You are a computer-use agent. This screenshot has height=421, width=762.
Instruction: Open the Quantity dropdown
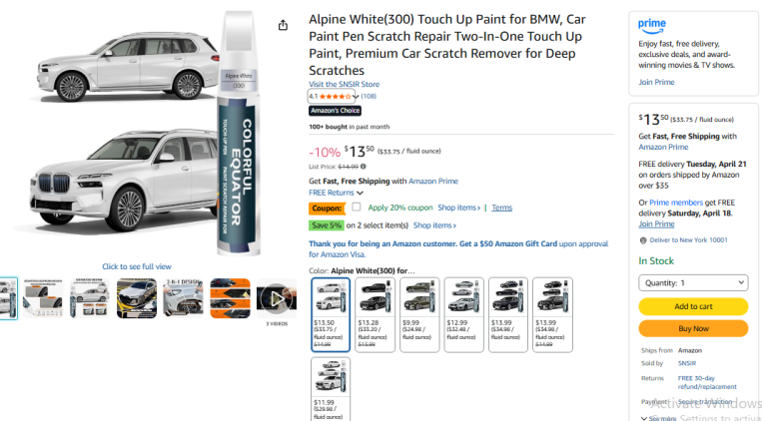coord(693,282)
